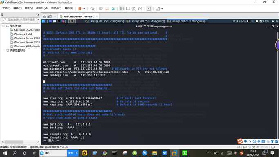279x157 pixels.
Task: Click the Kali notification bell icon
Action: pyautogui.click(x=257, y=21)
